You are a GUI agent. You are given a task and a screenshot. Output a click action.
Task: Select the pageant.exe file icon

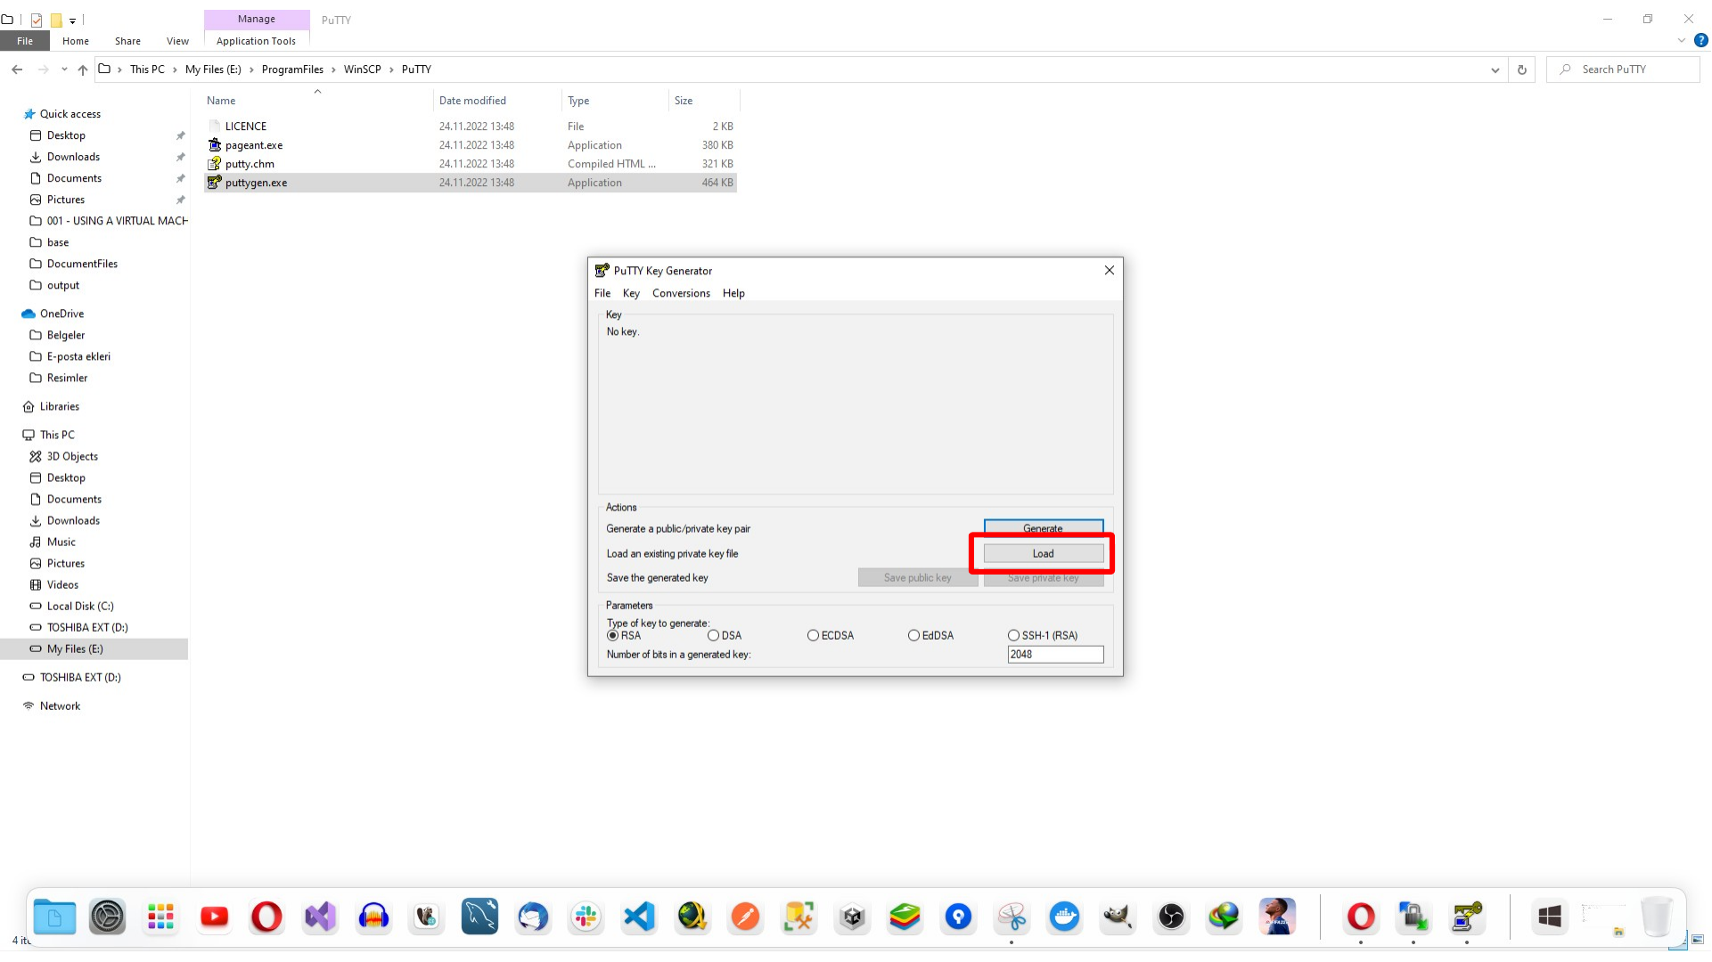tap(214, 145)
